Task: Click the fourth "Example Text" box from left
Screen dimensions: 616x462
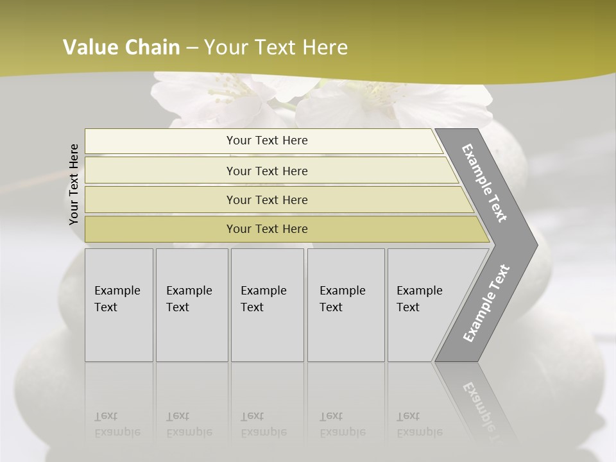Action: click(345, 305)
